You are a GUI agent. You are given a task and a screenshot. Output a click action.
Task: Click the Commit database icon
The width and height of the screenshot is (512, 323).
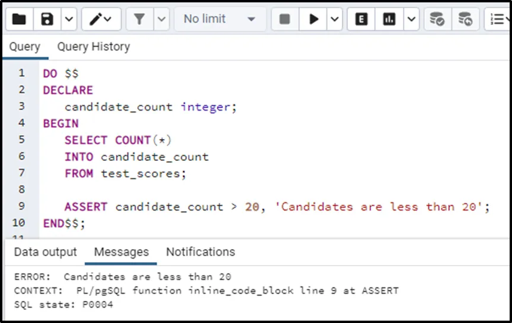437,20
